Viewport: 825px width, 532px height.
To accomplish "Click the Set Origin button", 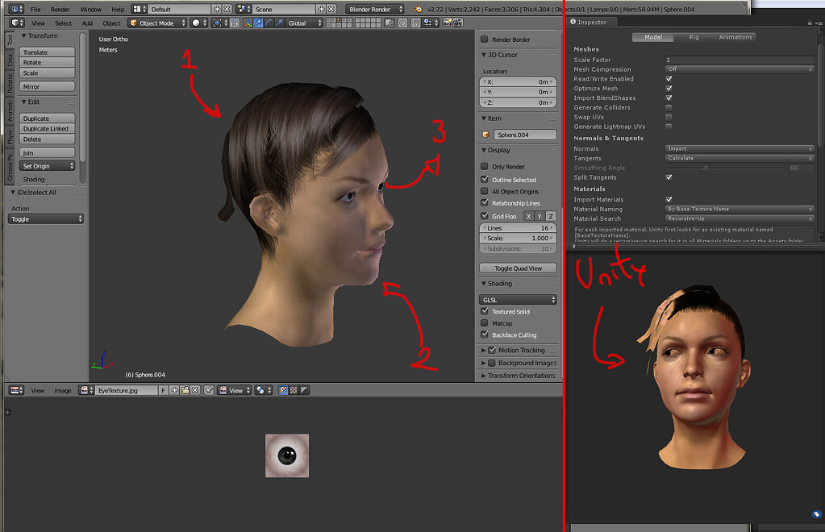I will [46, 165].
